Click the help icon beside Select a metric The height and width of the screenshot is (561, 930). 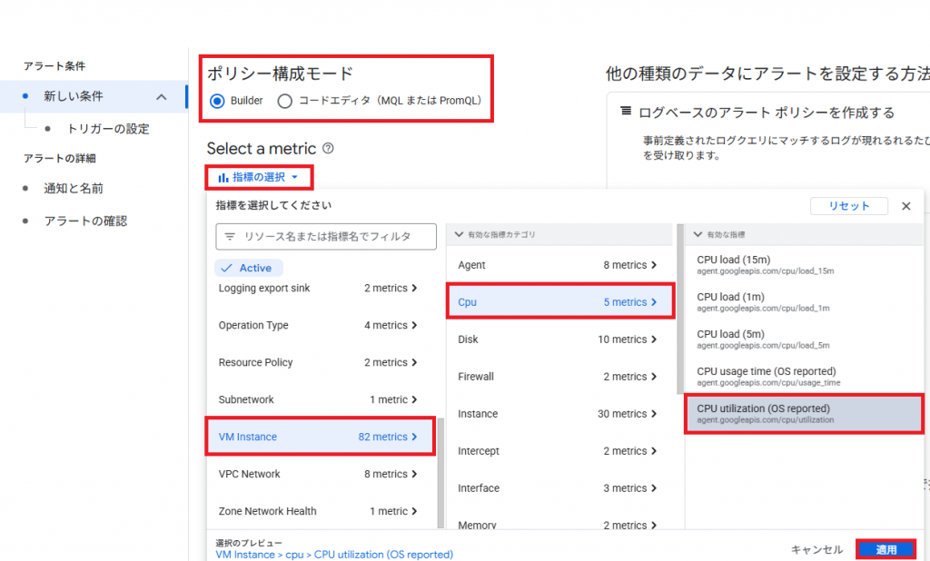(x=328, y=149)
